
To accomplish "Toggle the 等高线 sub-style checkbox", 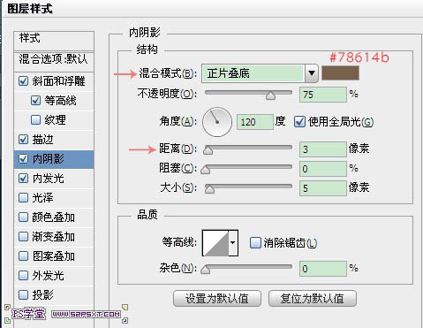I will (x=35, y=101).
